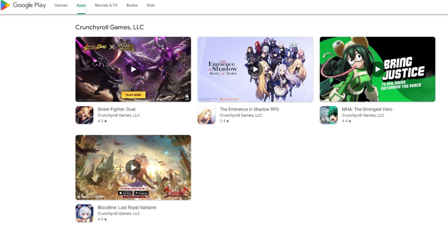
Task: Play the MHA Bring Justice trailer video
Action: (378, 69)
